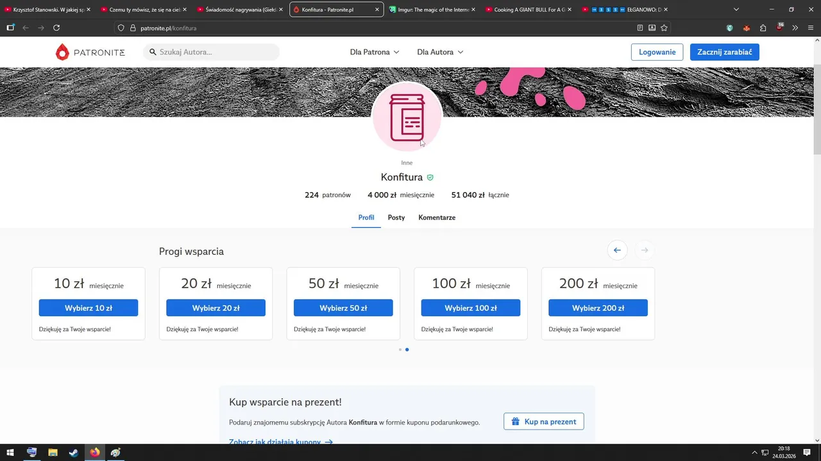821x461 pixels.
Task: Click the Firefox View icon
Action: pos(10,28)
